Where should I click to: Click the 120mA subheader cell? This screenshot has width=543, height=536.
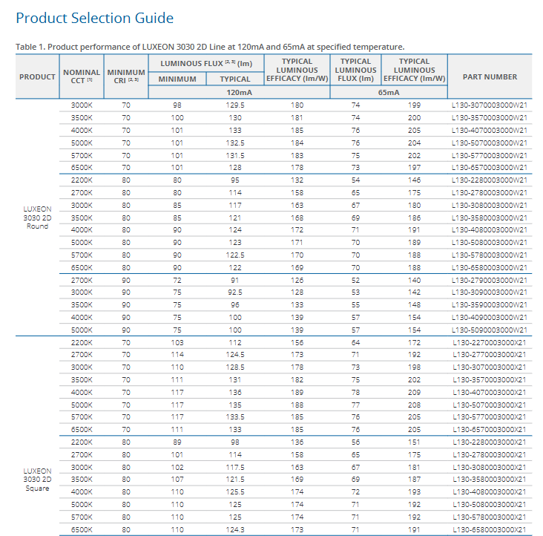click(237, 92)
